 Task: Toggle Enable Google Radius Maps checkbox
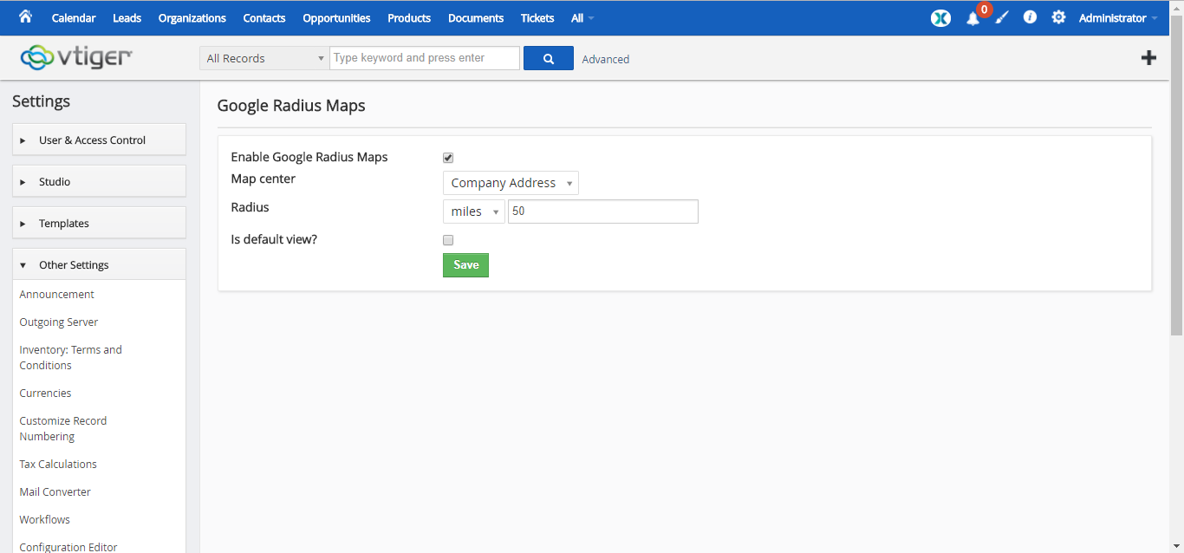[x=448, y=158]
